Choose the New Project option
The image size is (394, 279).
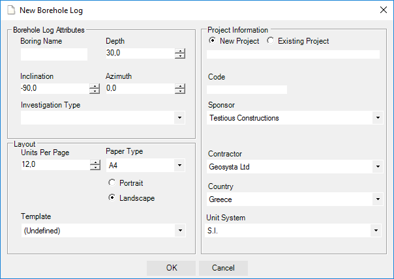coord(213,40)
